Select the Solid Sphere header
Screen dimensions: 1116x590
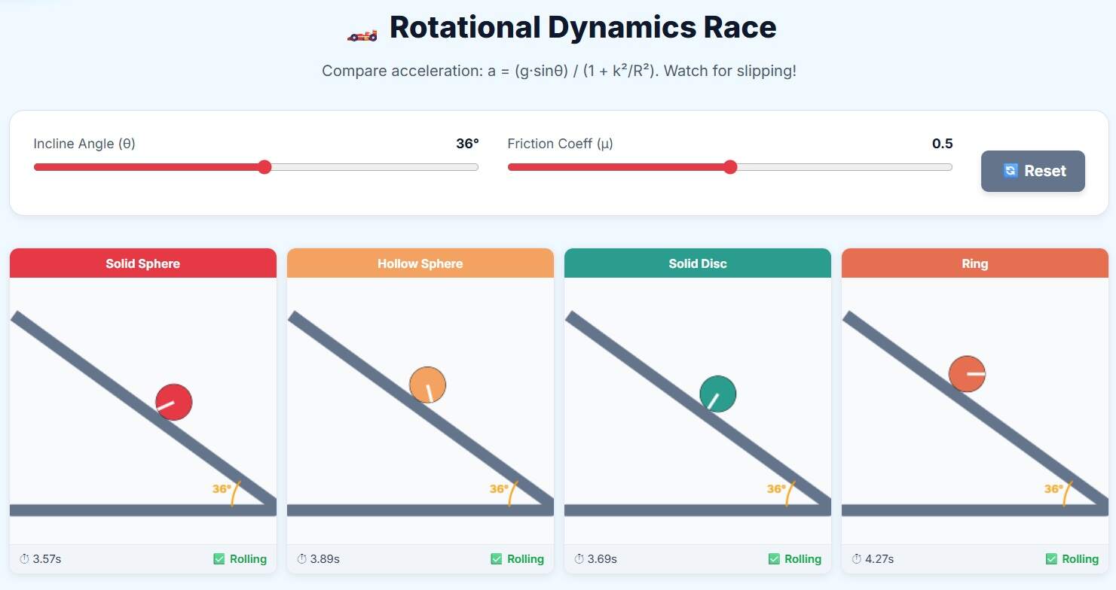point(143,263)
